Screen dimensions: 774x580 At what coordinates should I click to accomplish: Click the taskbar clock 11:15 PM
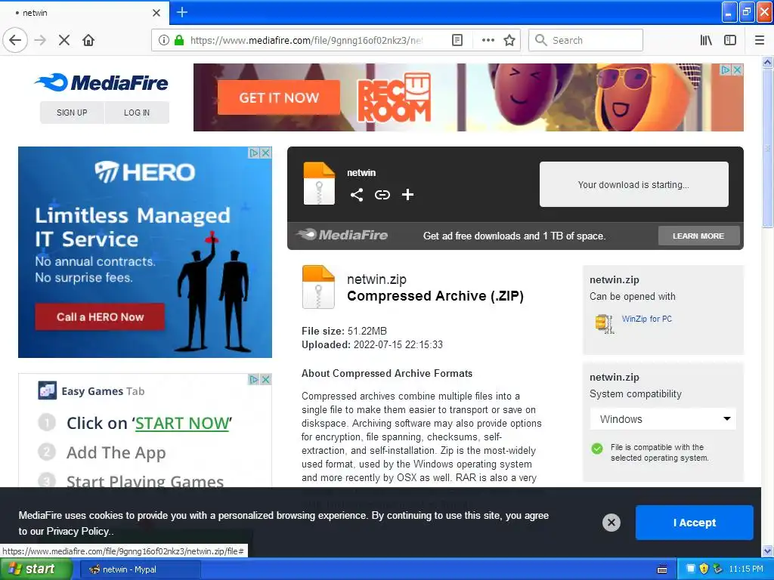(x=746, y=569)
